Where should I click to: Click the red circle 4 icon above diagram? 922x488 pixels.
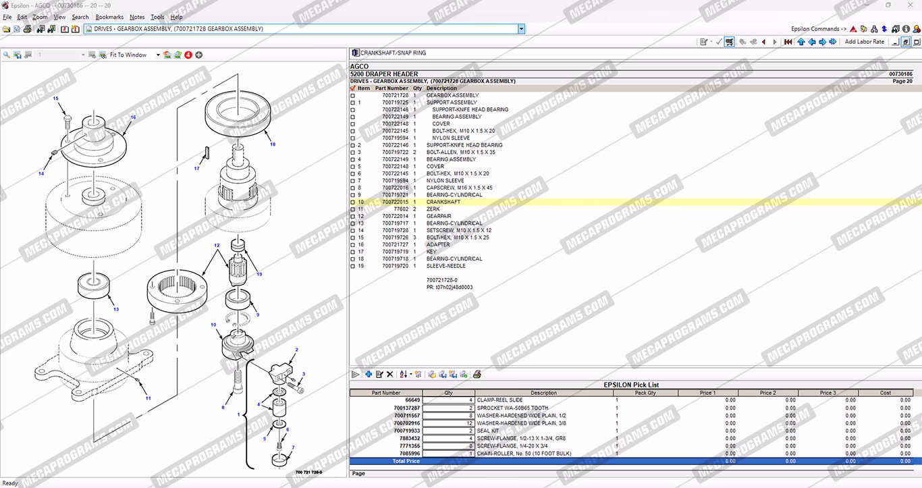188,55
